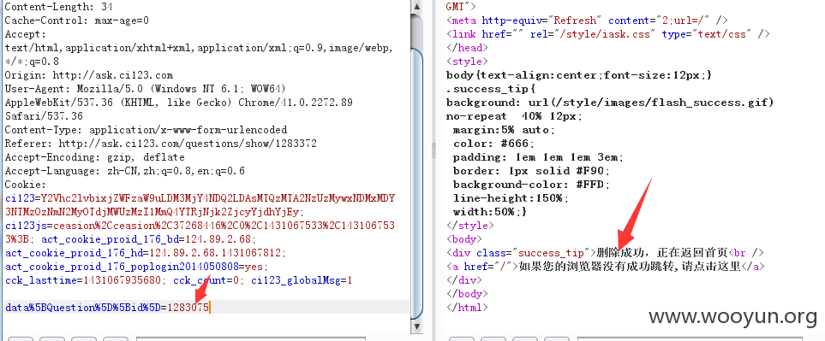The width and height of the screenshot is (825, 341).
Task: Click the line-height:150% CSS line
Action: tap(511, 197)
